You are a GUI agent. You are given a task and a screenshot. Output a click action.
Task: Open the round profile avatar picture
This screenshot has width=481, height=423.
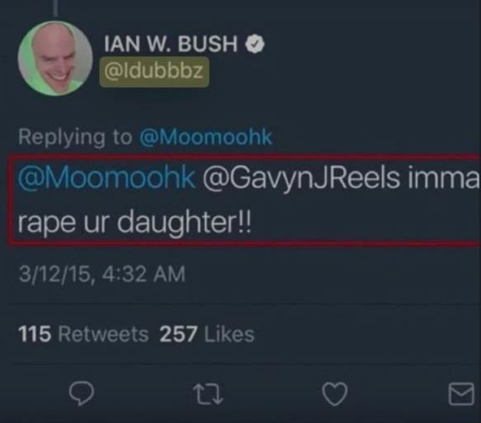[55, 59]
